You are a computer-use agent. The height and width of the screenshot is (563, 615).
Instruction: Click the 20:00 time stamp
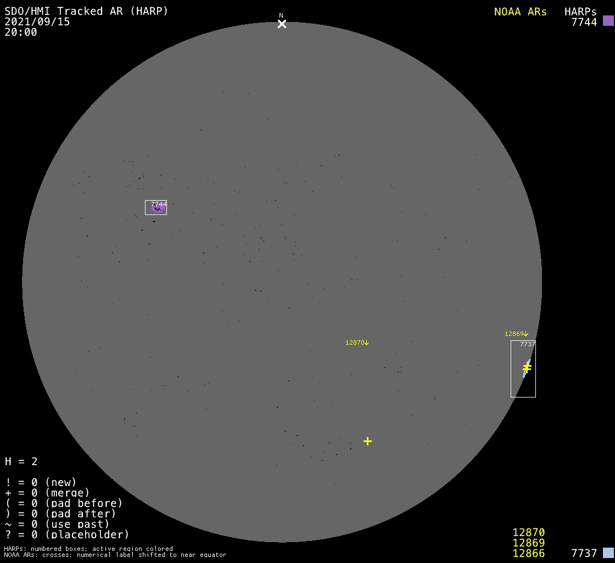[21, 32]
